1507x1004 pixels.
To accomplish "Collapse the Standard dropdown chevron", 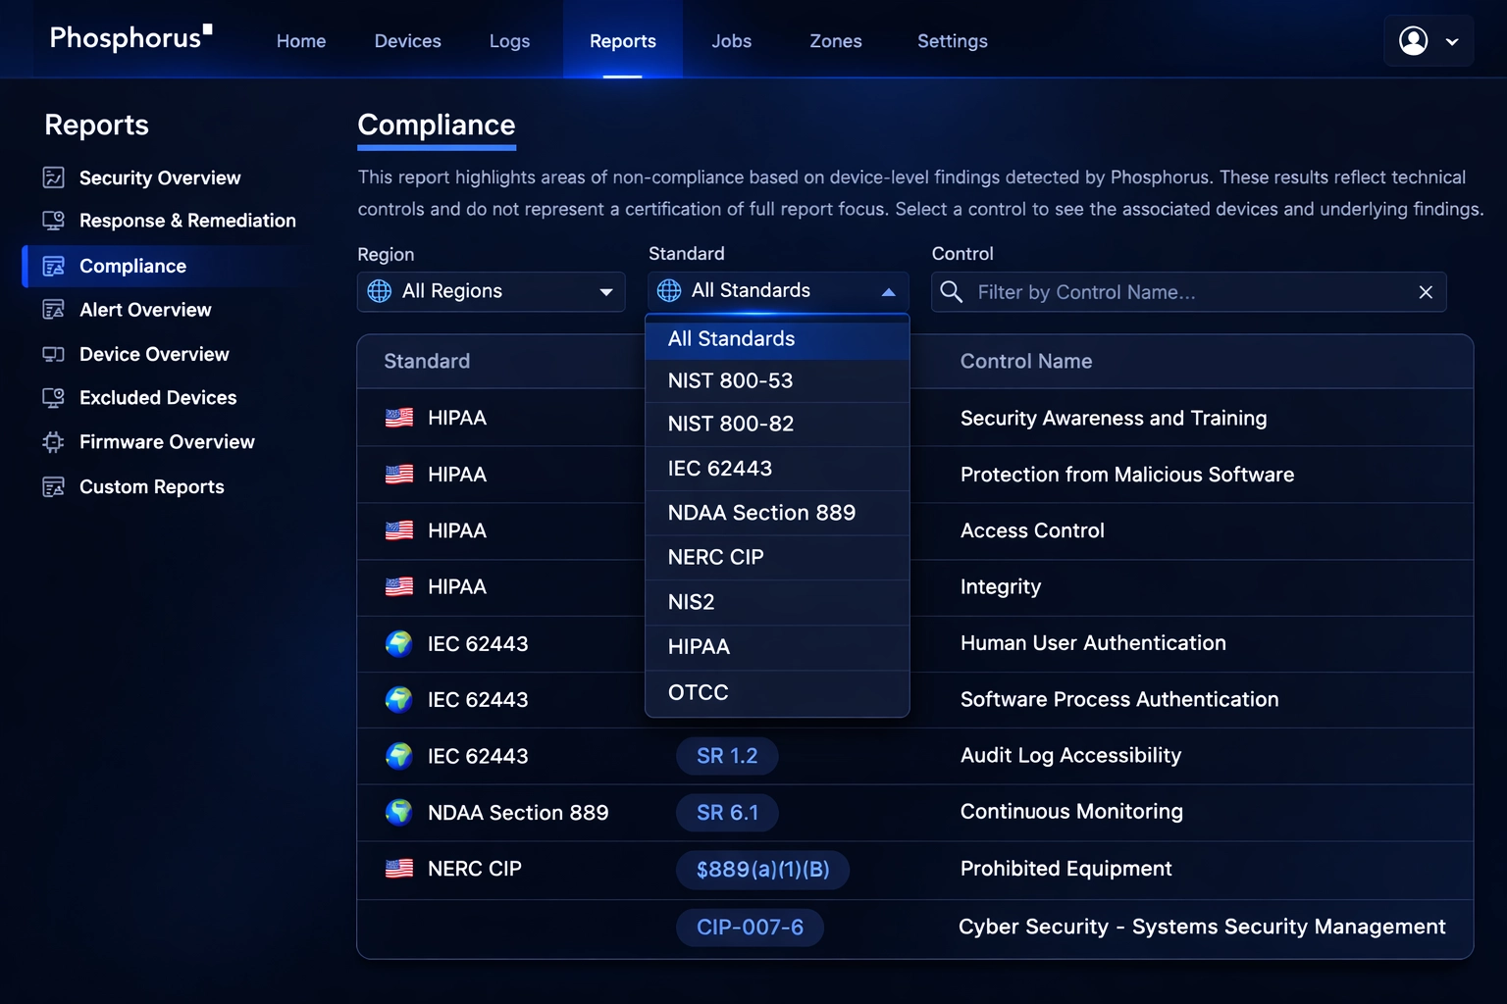I will point(889,290).
